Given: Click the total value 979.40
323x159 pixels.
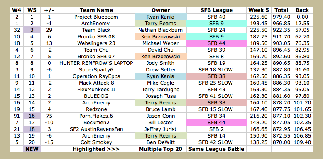Looking at the screenshot, I should coord(281,17).
